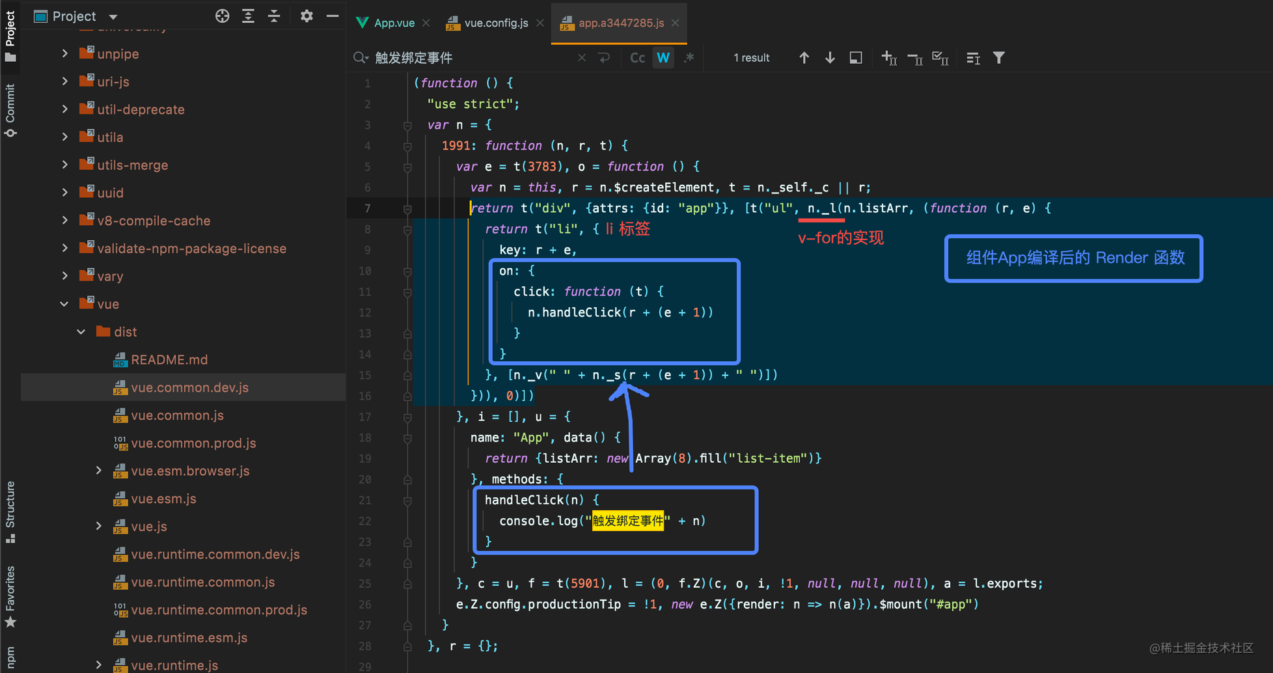Image resolution: width=1273 pixels, height=673 pixels.
Task: Jump to next search occurrence arrow
Action: (x=830, y=58)
